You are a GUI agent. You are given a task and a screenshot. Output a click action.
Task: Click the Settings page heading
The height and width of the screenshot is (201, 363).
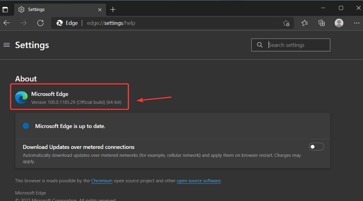coord(32,45)
